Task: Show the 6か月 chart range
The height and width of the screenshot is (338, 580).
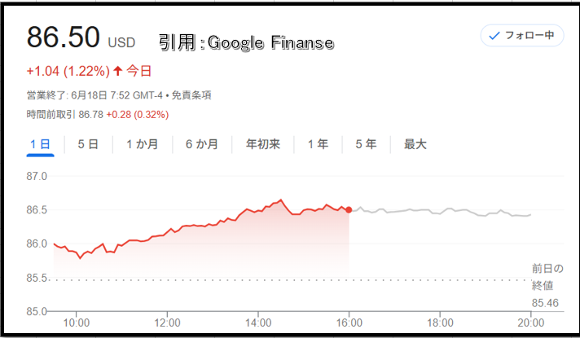Action: pos(201,144)
